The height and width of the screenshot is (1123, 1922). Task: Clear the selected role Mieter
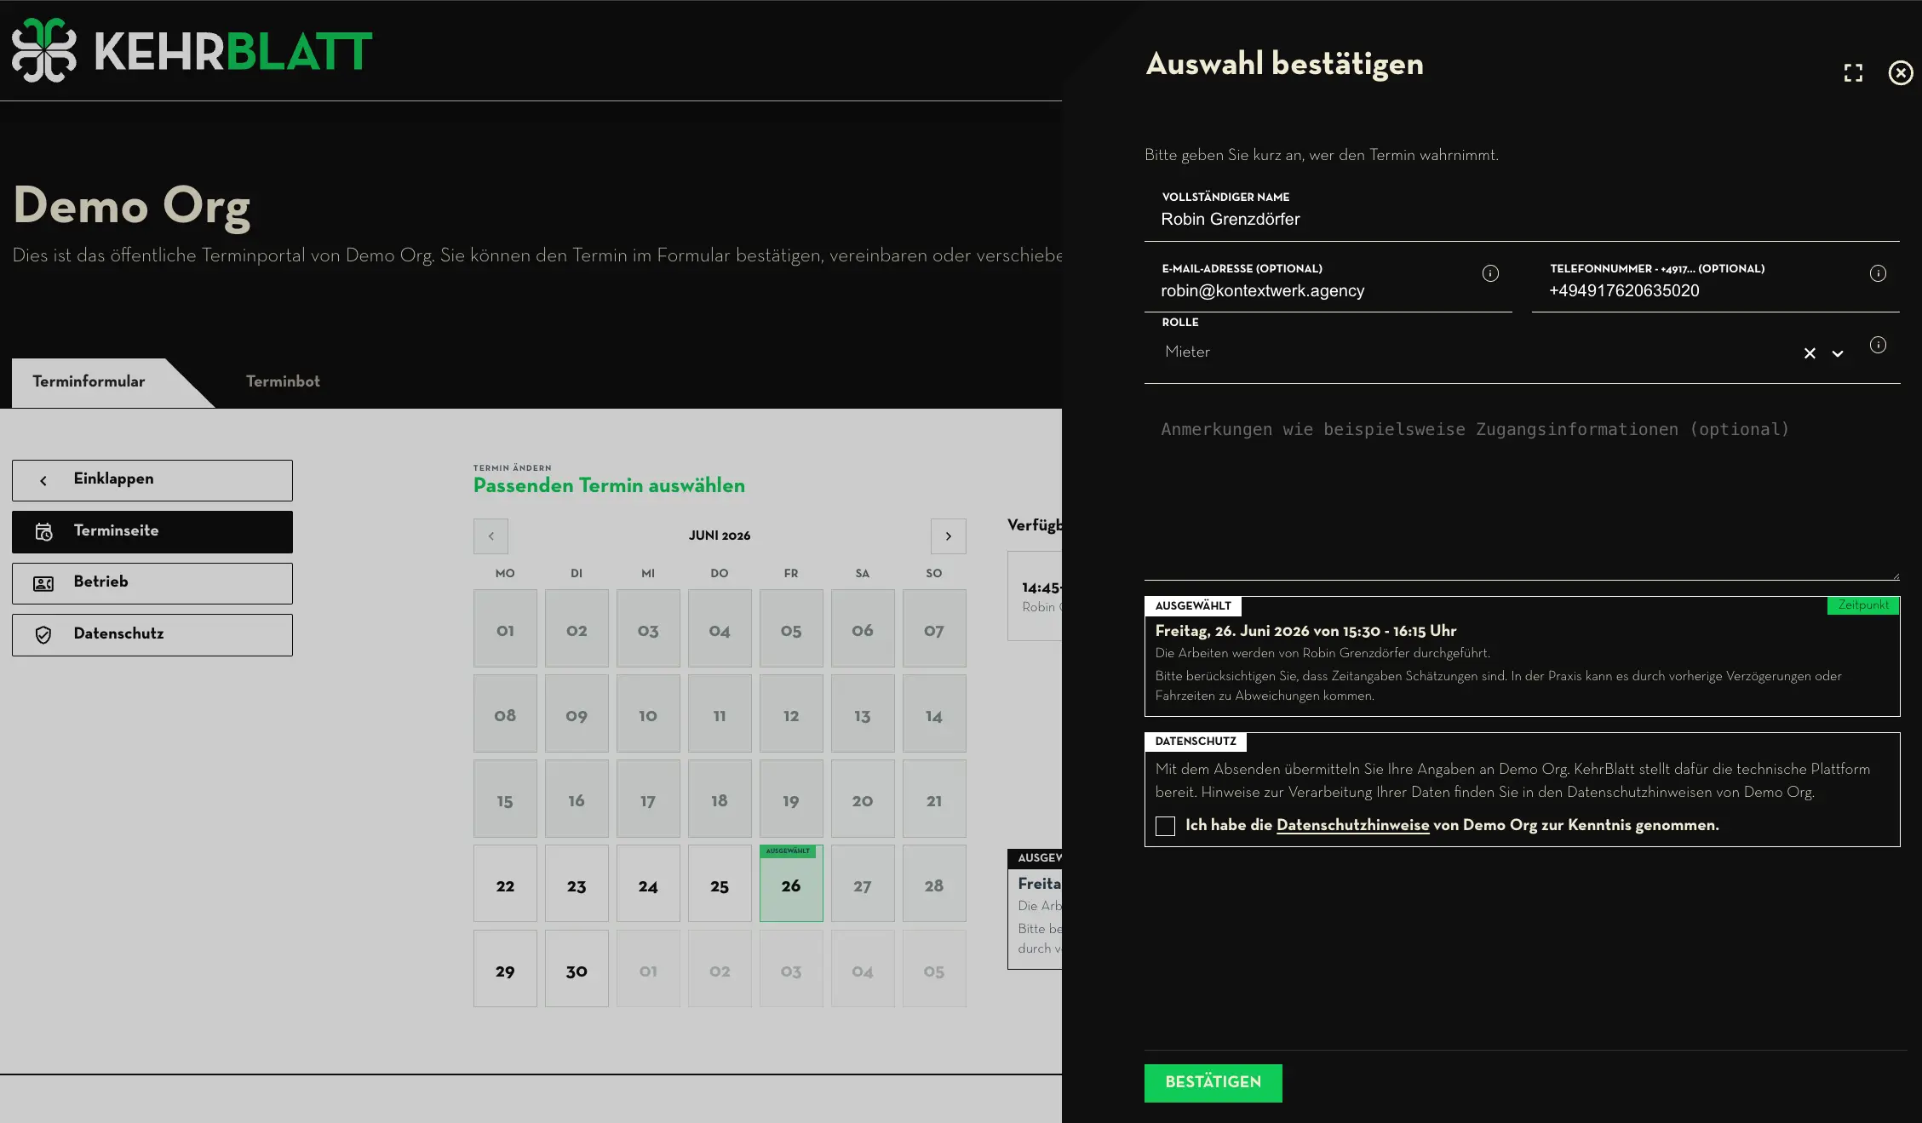click(x=1810, y=353)
